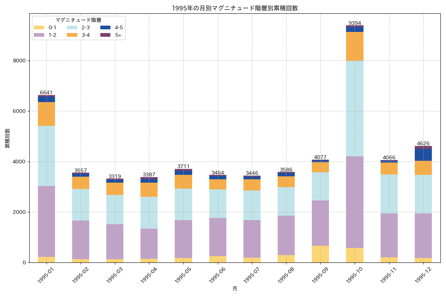
Task: Click the dark blue 4-5 segment of the 1995-12 bar
Action: 423,155
